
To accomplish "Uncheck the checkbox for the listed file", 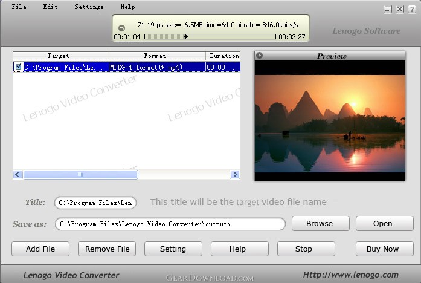I will point(18,67).
